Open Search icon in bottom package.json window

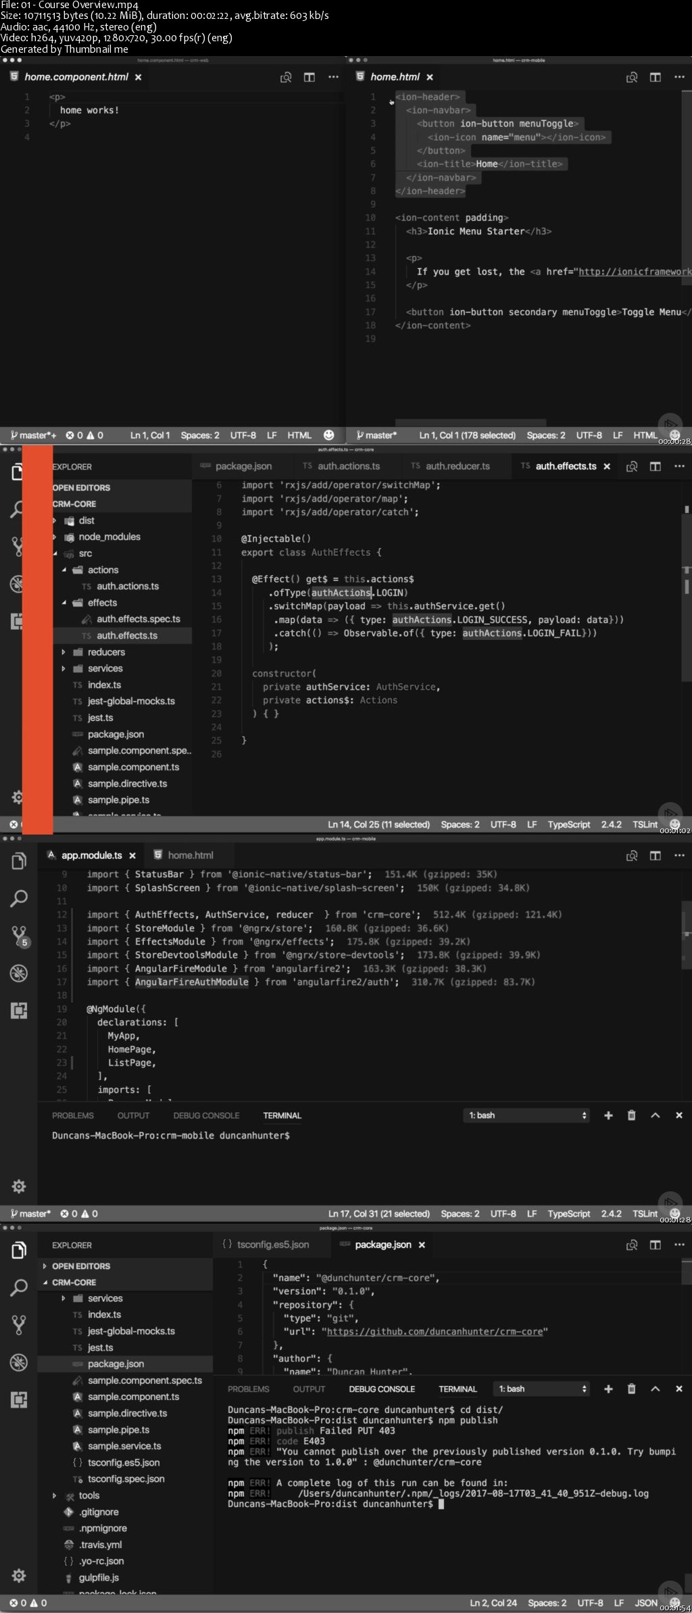[x=19, y=1287]
